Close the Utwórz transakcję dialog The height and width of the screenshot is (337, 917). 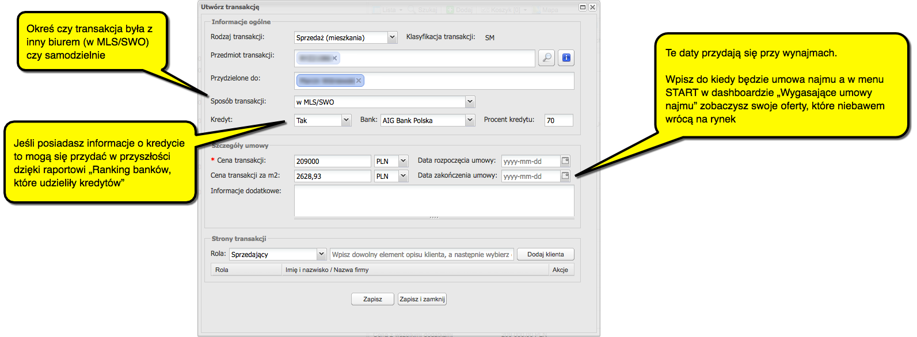click(x=592, y=7)
